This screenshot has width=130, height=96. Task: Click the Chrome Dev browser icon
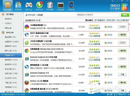pyautogui.click(x=27, y=51)
